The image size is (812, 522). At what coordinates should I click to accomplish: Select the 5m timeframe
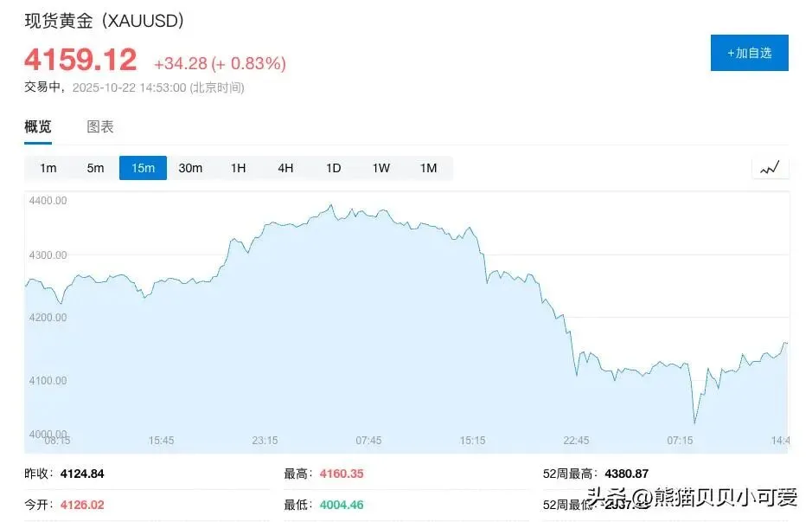(x=95, y=168)
